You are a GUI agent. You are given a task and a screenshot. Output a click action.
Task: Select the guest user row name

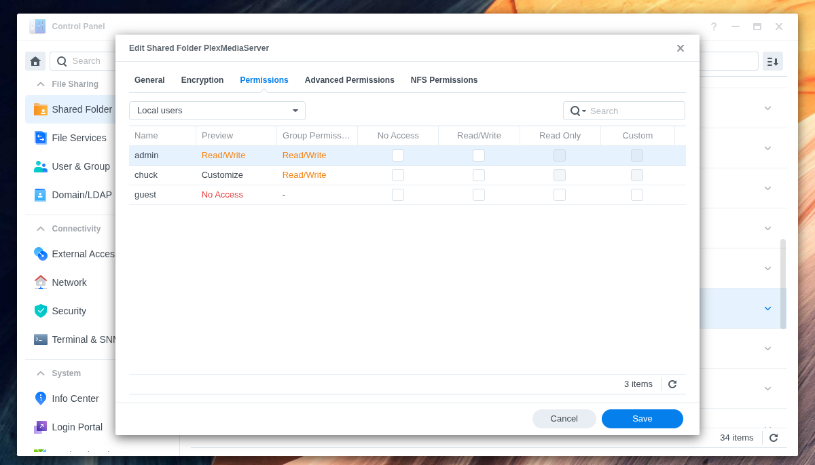click(x=145, y=195)
